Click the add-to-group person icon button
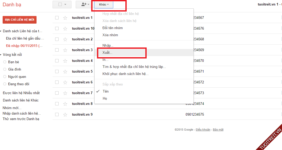Viewport: 282px width, 150px height. (85, 4)
